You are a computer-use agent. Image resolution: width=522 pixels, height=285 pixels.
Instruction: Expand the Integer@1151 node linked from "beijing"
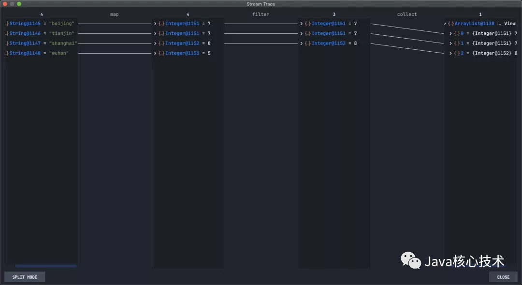[155, 24]
